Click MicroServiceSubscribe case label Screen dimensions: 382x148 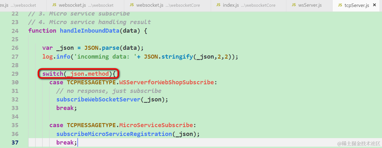tap(156, 125)
